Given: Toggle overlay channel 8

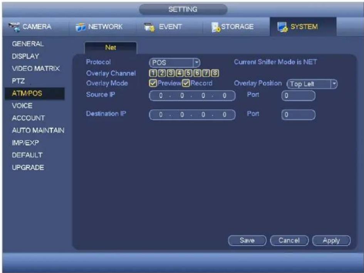Looking at the screenshot, I should 215,73.
